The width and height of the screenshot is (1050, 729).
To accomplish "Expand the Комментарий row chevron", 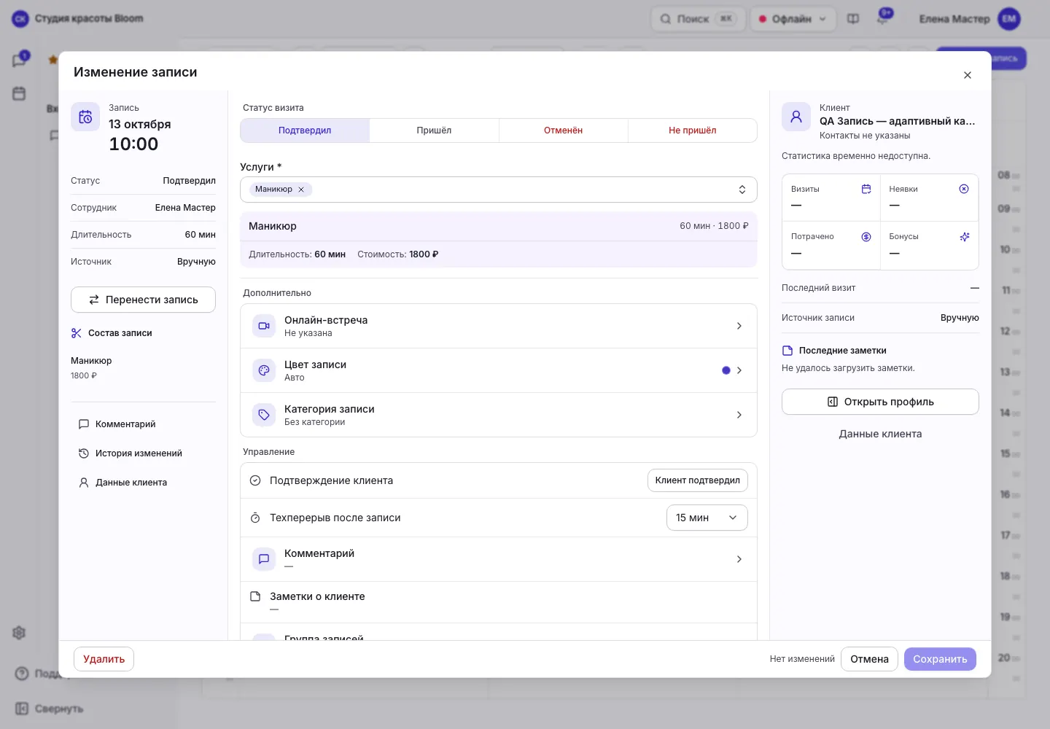I will click(739, 559).
